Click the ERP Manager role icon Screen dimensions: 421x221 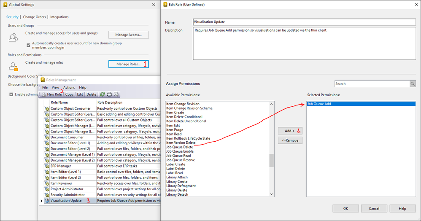click(x=47, y=166)
